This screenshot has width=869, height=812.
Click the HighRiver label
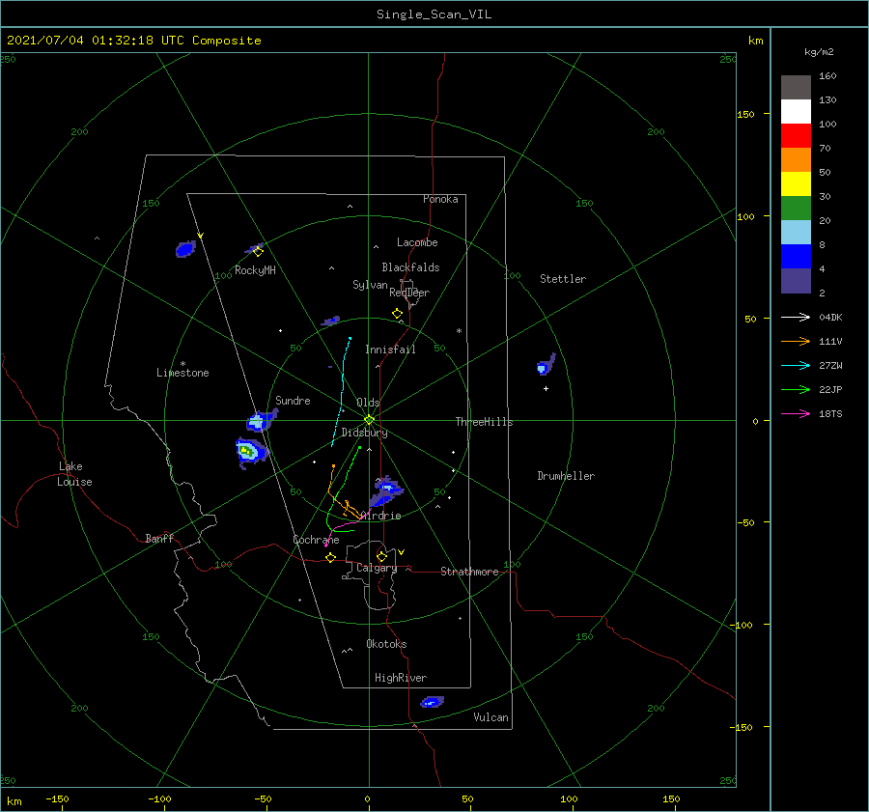tap(401, 678)
